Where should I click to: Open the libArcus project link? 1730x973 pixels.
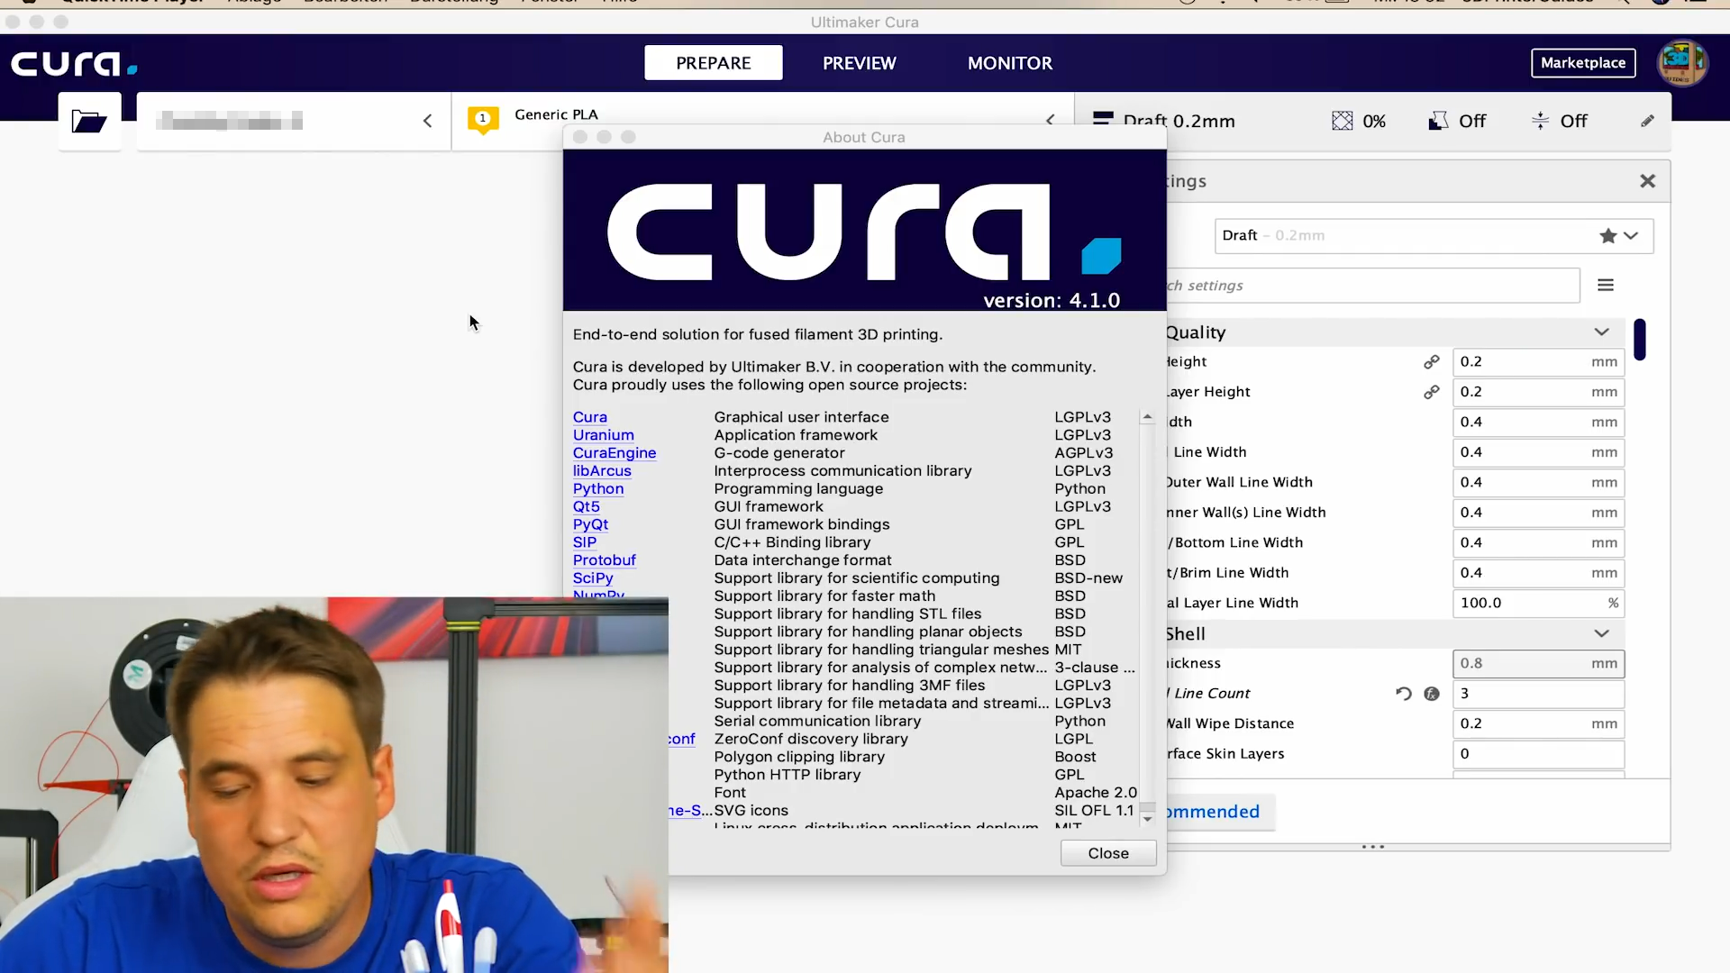tap(602, 471)
